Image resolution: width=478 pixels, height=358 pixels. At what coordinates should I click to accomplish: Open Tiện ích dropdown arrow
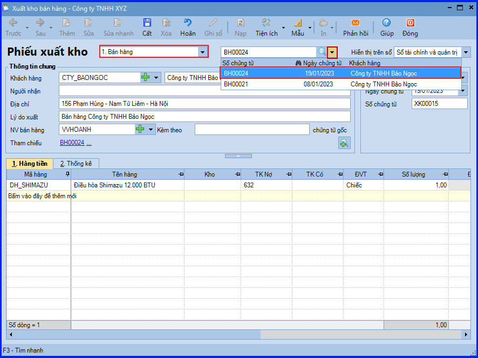coord(283,28)
